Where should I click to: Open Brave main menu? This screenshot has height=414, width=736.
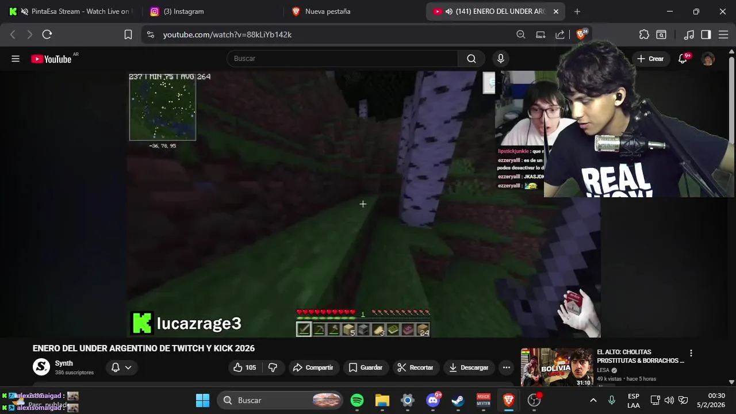[723, 34]
